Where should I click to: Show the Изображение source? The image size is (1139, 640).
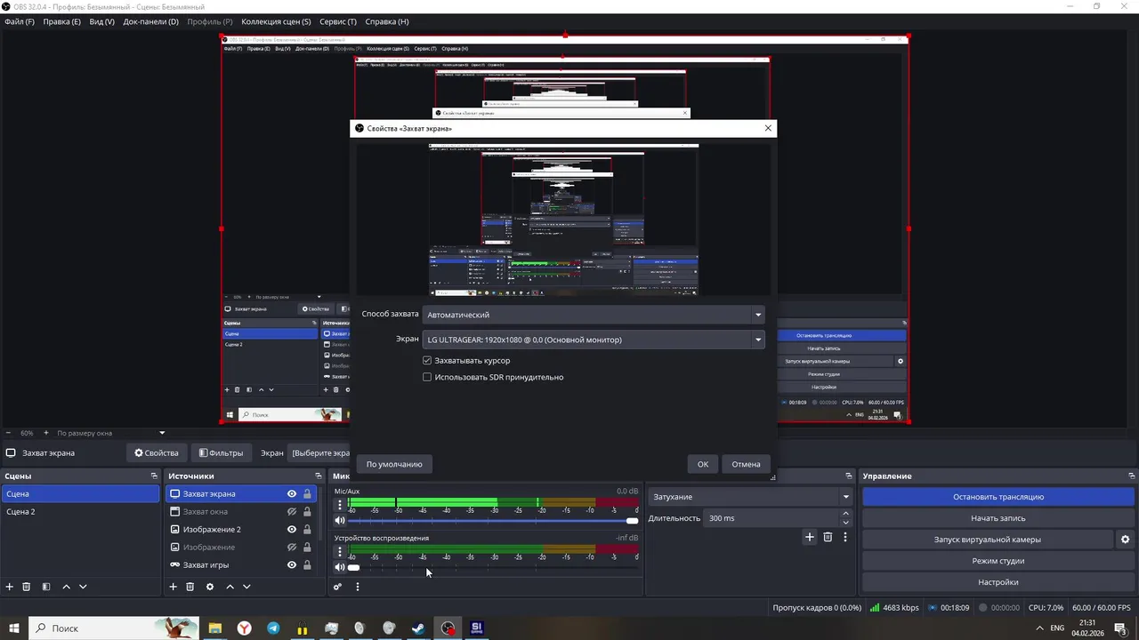[291, 548]
